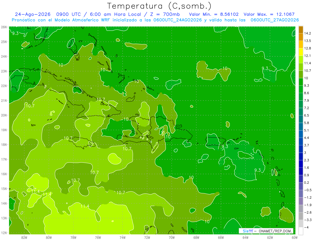Pick the gray swatch between -2.6 and -3.3
This screenshot has width=313, height=241.
301,216
